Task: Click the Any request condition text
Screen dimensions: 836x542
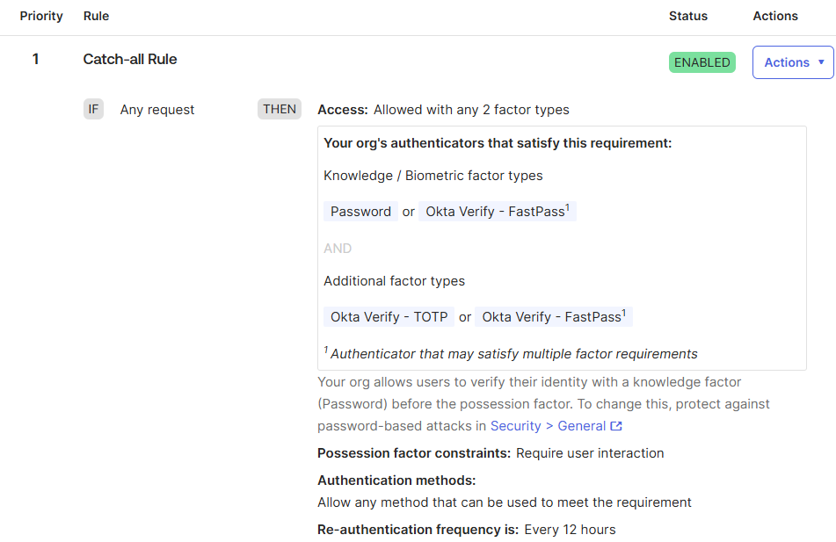Action: point(157,110)
